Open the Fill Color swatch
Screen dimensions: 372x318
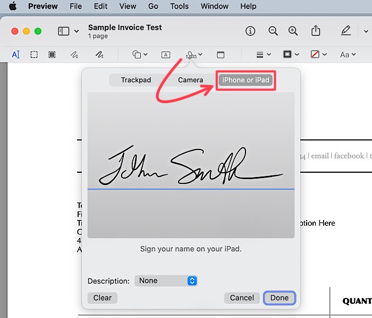pyautogui.click(x=315, y=55)
